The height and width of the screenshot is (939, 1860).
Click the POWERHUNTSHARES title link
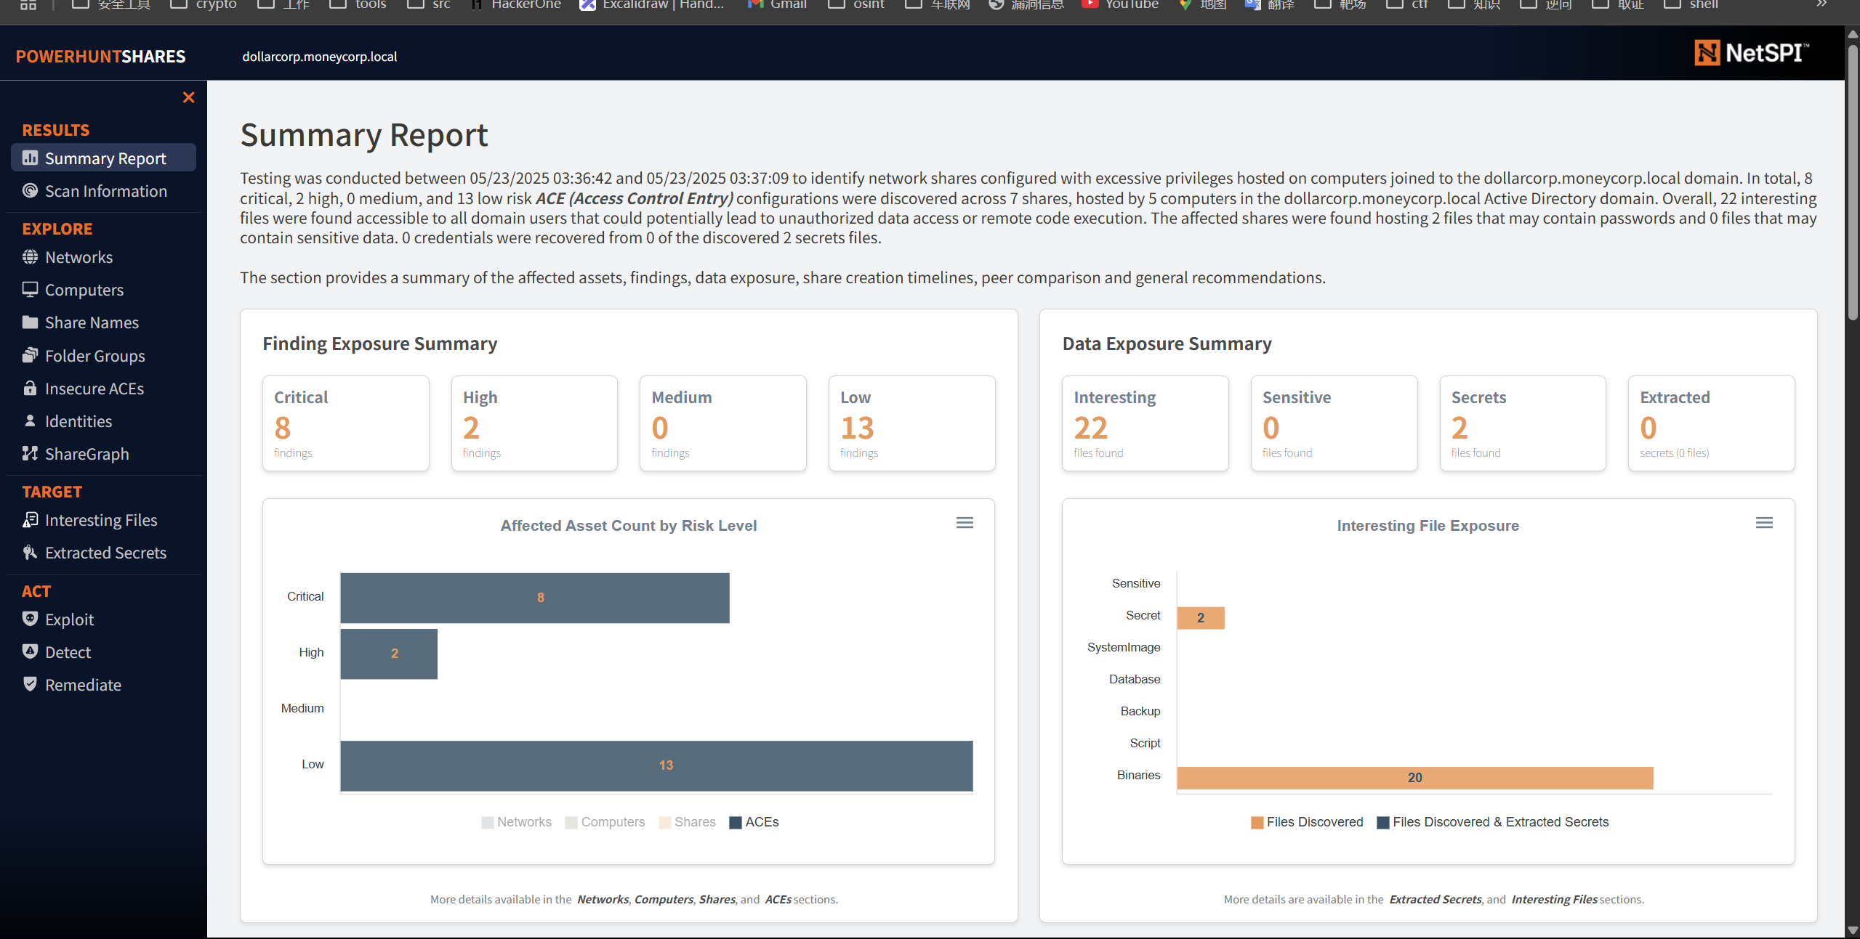coord(100,56)
